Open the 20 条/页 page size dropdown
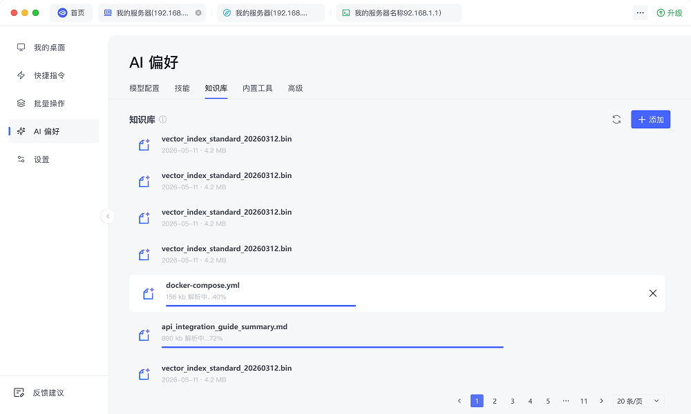 (638, 401)
